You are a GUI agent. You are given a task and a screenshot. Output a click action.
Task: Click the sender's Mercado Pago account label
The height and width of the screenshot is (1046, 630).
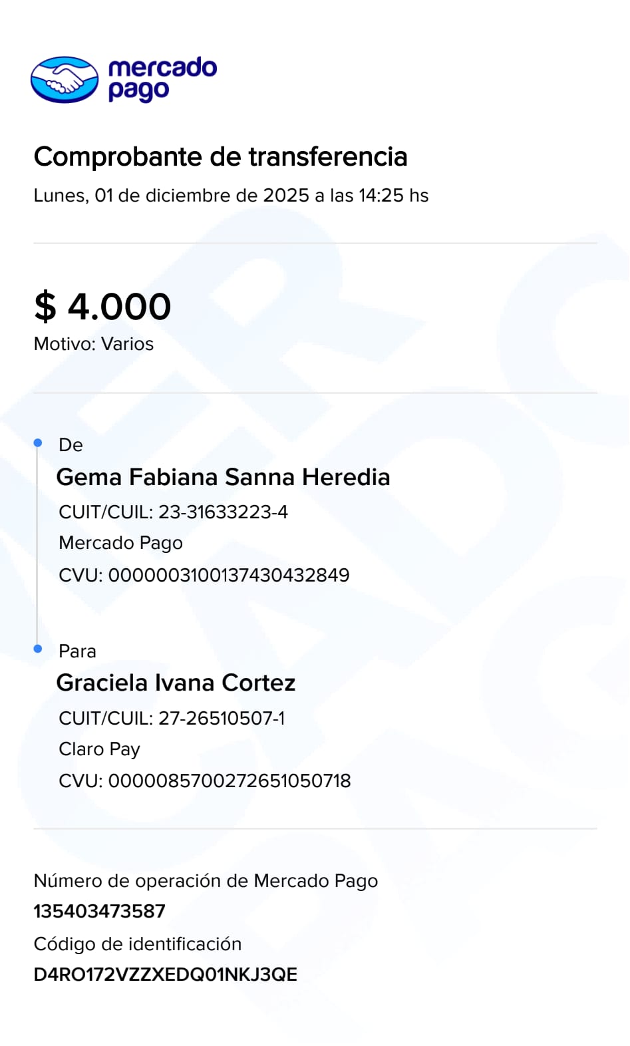(x=120, y=543)
